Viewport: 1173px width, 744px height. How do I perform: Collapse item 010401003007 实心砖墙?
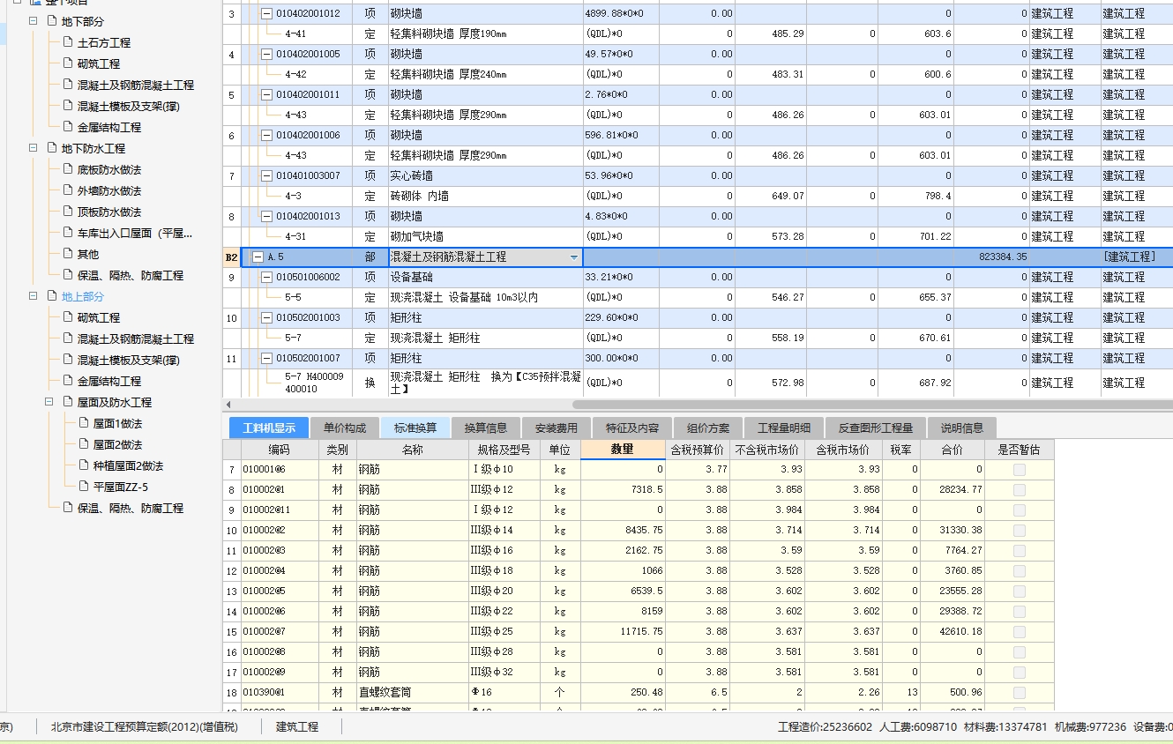pos(267,175)
